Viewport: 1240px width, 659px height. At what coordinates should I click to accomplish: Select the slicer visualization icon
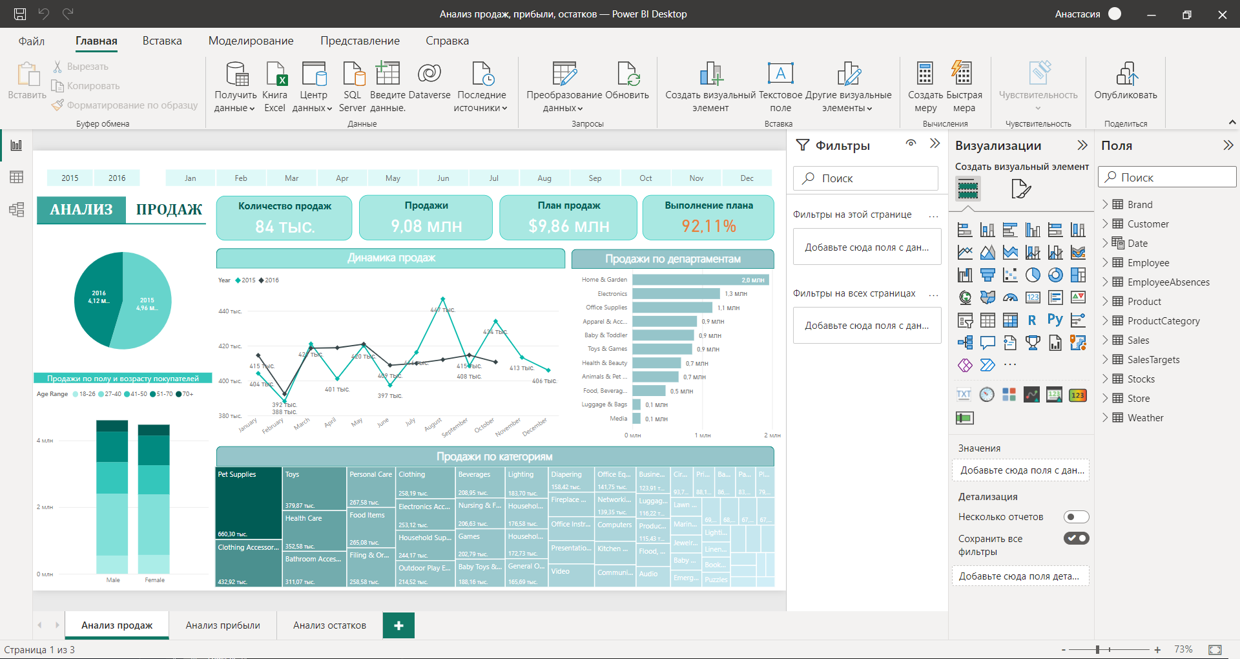point(965,320)
